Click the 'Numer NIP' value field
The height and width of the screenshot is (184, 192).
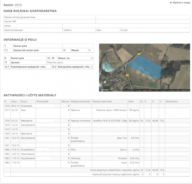tap(143, 22)
